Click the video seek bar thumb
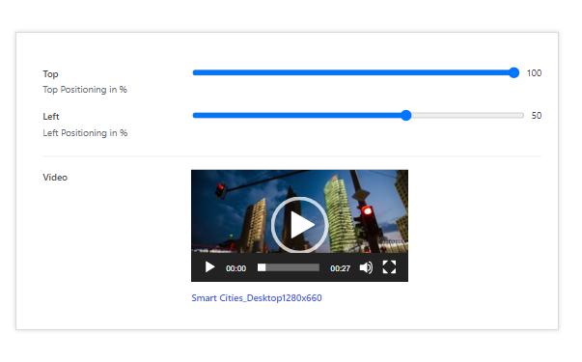This screenshot has height=362, width=582. 262,267
